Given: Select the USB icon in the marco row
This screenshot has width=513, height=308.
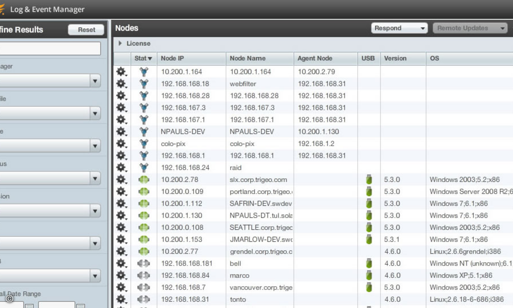Looking at the screenshot, I should 369,275.
